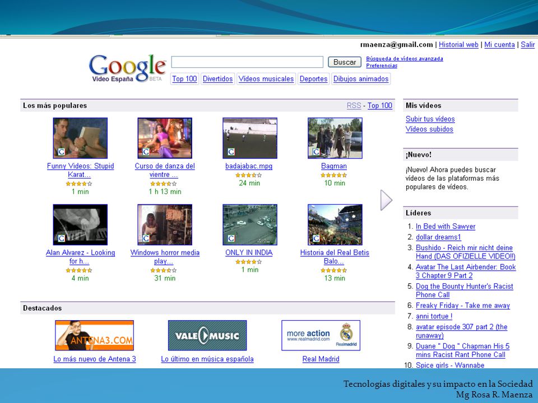Click the next page arrow for popular videos
Image resolution: width=538 pixels, height=403 pixels.
click(x=386, y=200)
